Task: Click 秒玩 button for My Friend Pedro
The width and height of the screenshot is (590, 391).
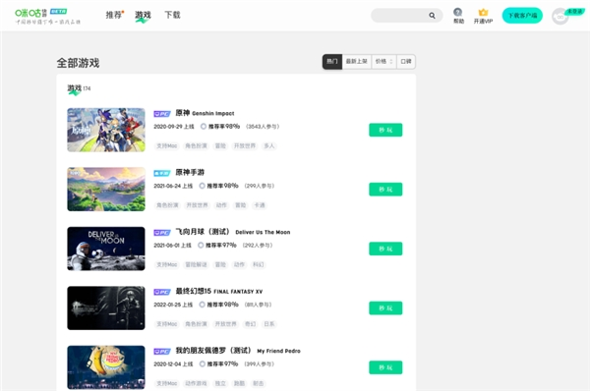Action: (385, 367)
